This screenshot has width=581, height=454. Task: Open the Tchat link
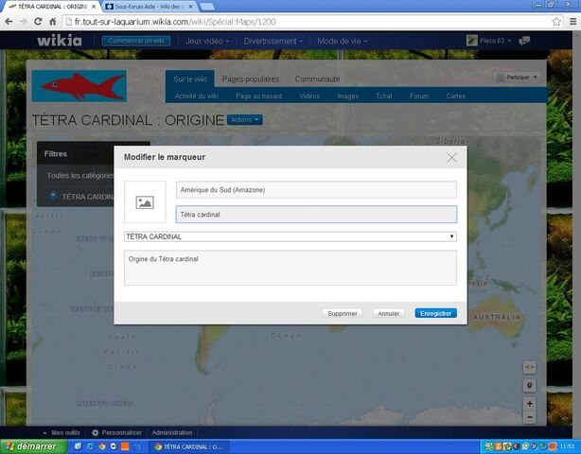[x=384, y=96]
